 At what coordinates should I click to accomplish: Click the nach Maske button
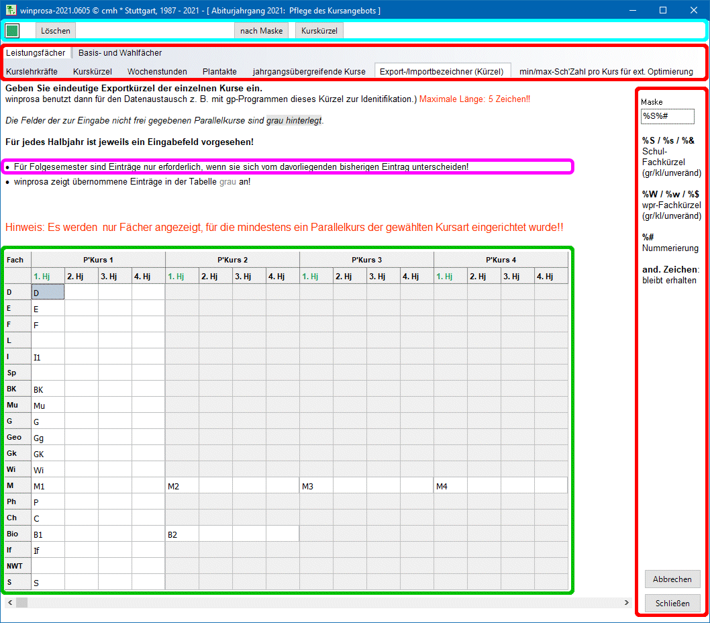click(261, 31)
